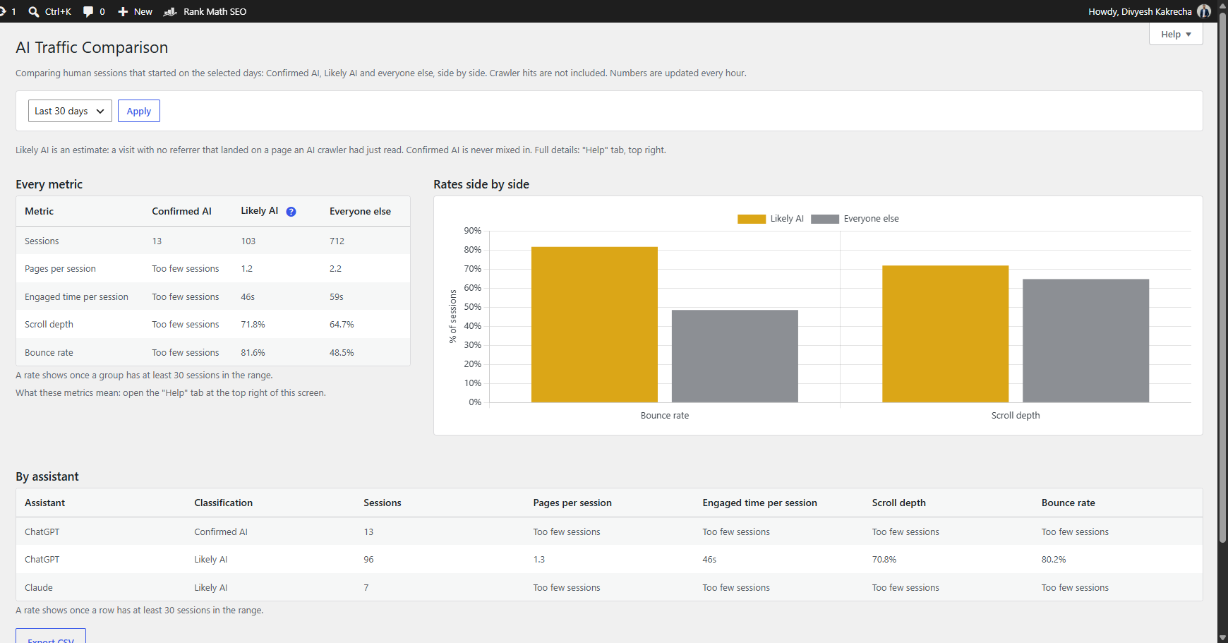
Task: Click the Engaged time per session column header
Action: tap(759, 503)
